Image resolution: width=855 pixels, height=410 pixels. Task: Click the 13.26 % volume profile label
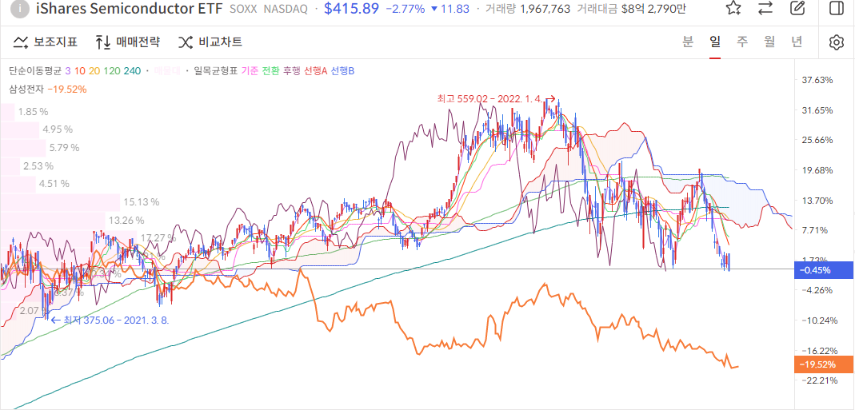pyautogui.click(x=126, y=221)
